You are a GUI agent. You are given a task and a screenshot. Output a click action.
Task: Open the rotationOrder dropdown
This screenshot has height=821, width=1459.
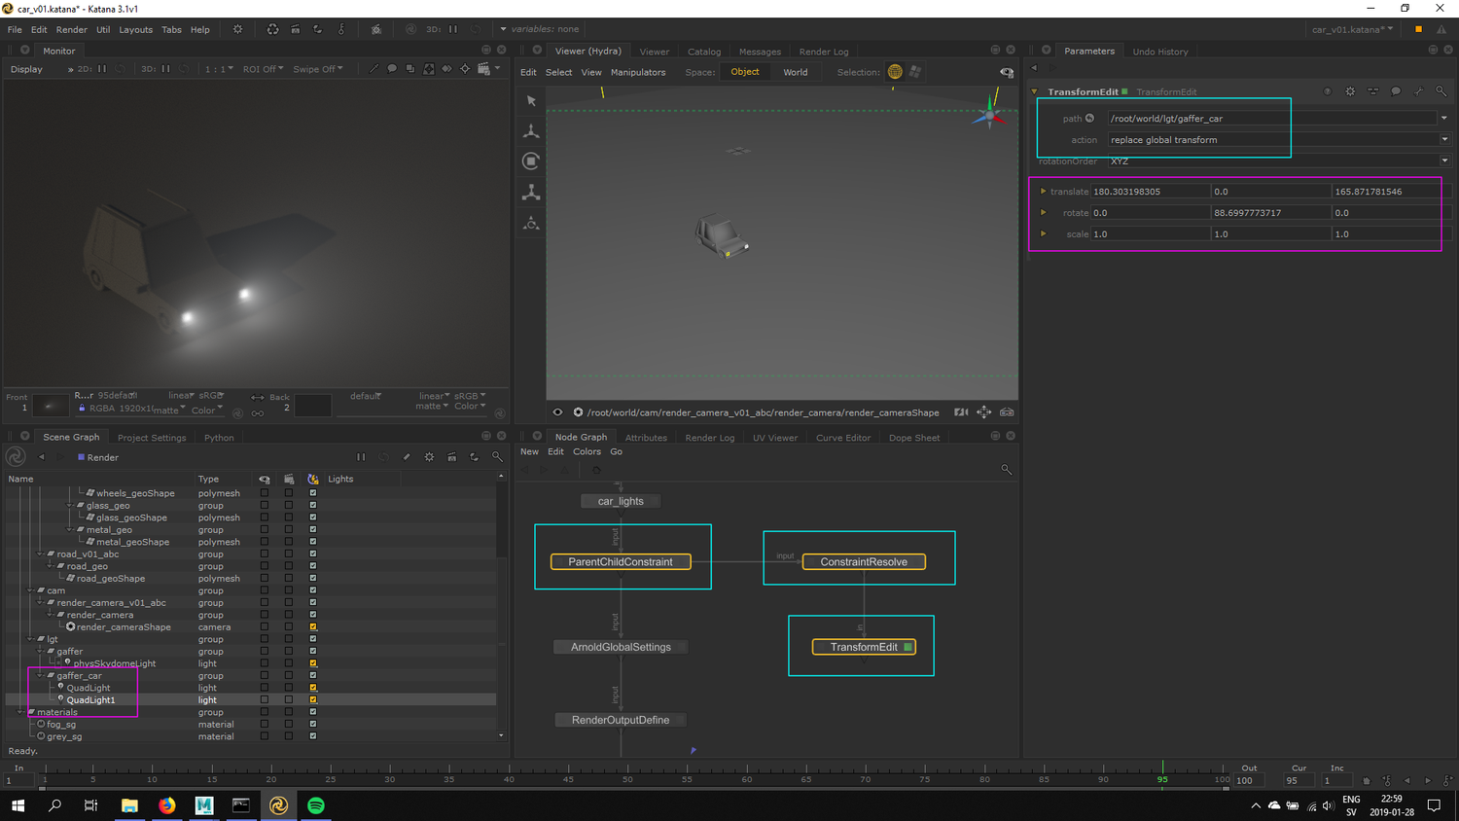click(1444, 161)
